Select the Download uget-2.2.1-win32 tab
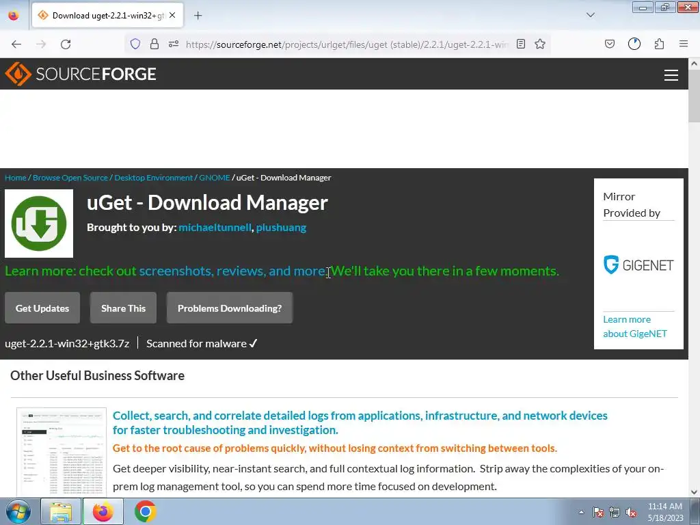Image resolution: width=700 pixels, height=525 pixels. (x=107, y=16)
